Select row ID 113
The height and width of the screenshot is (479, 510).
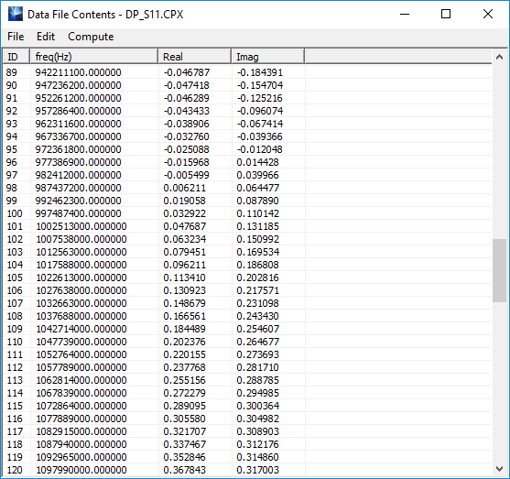point(15,380)
